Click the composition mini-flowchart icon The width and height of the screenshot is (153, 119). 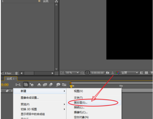coord(18,85)
